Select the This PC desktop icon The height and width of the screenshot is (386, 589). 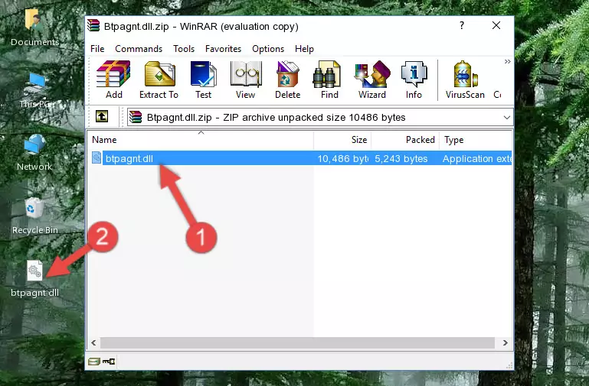pos(35,90)
